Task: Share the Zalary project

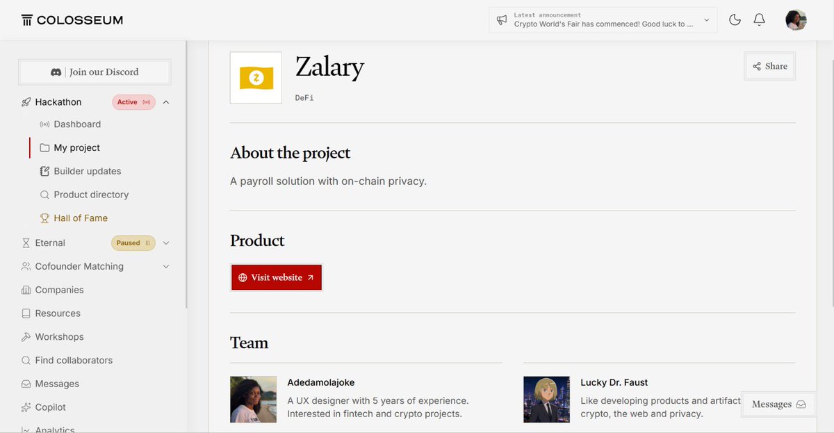Action: pyautogui.click(x=770, y=66)
